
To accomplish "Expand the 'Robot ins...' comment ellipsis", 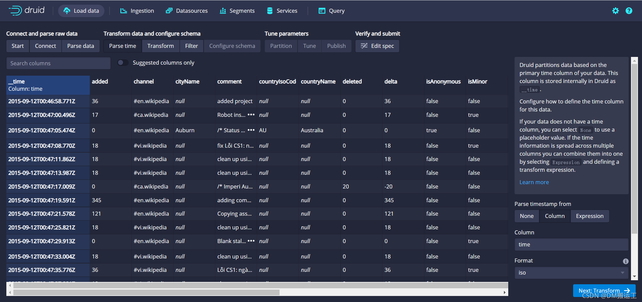I will point(251,115).
